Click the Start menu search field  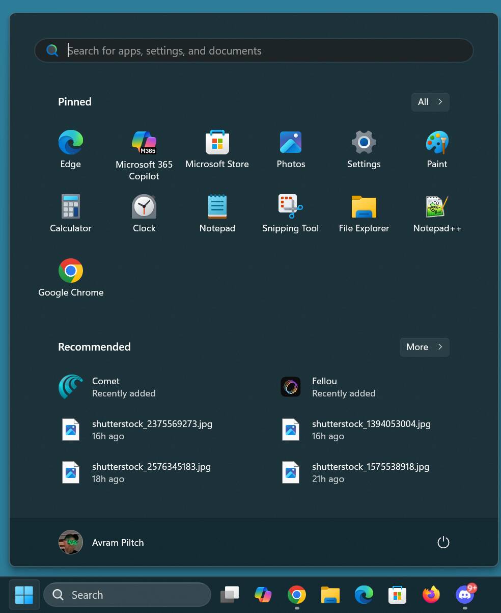[254, 51]
